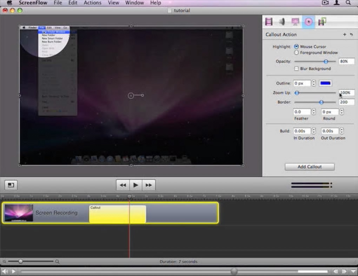Click the Add Callout button
The height and width of the screenshot is (276, 358).
point(309,167)
